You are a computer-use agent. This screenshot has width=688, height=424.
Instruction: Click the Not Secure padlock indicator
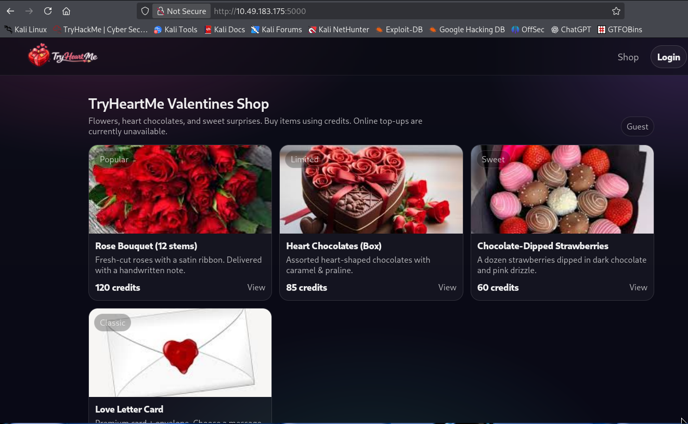[181, 11]
